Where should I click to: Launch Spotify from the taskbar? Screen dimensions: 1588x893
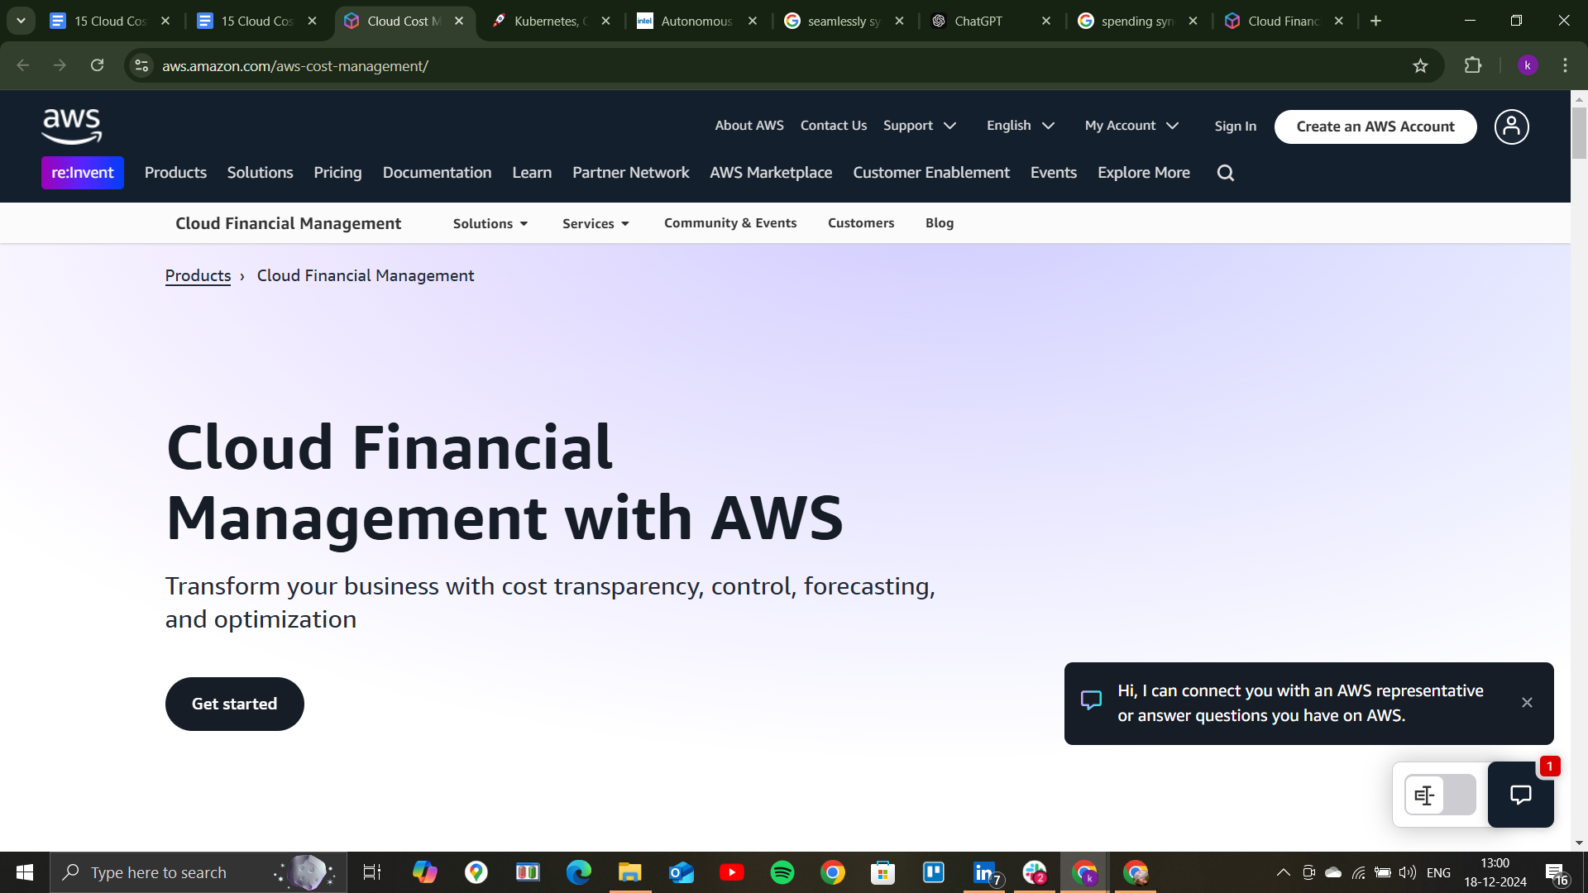pos(782,872)
